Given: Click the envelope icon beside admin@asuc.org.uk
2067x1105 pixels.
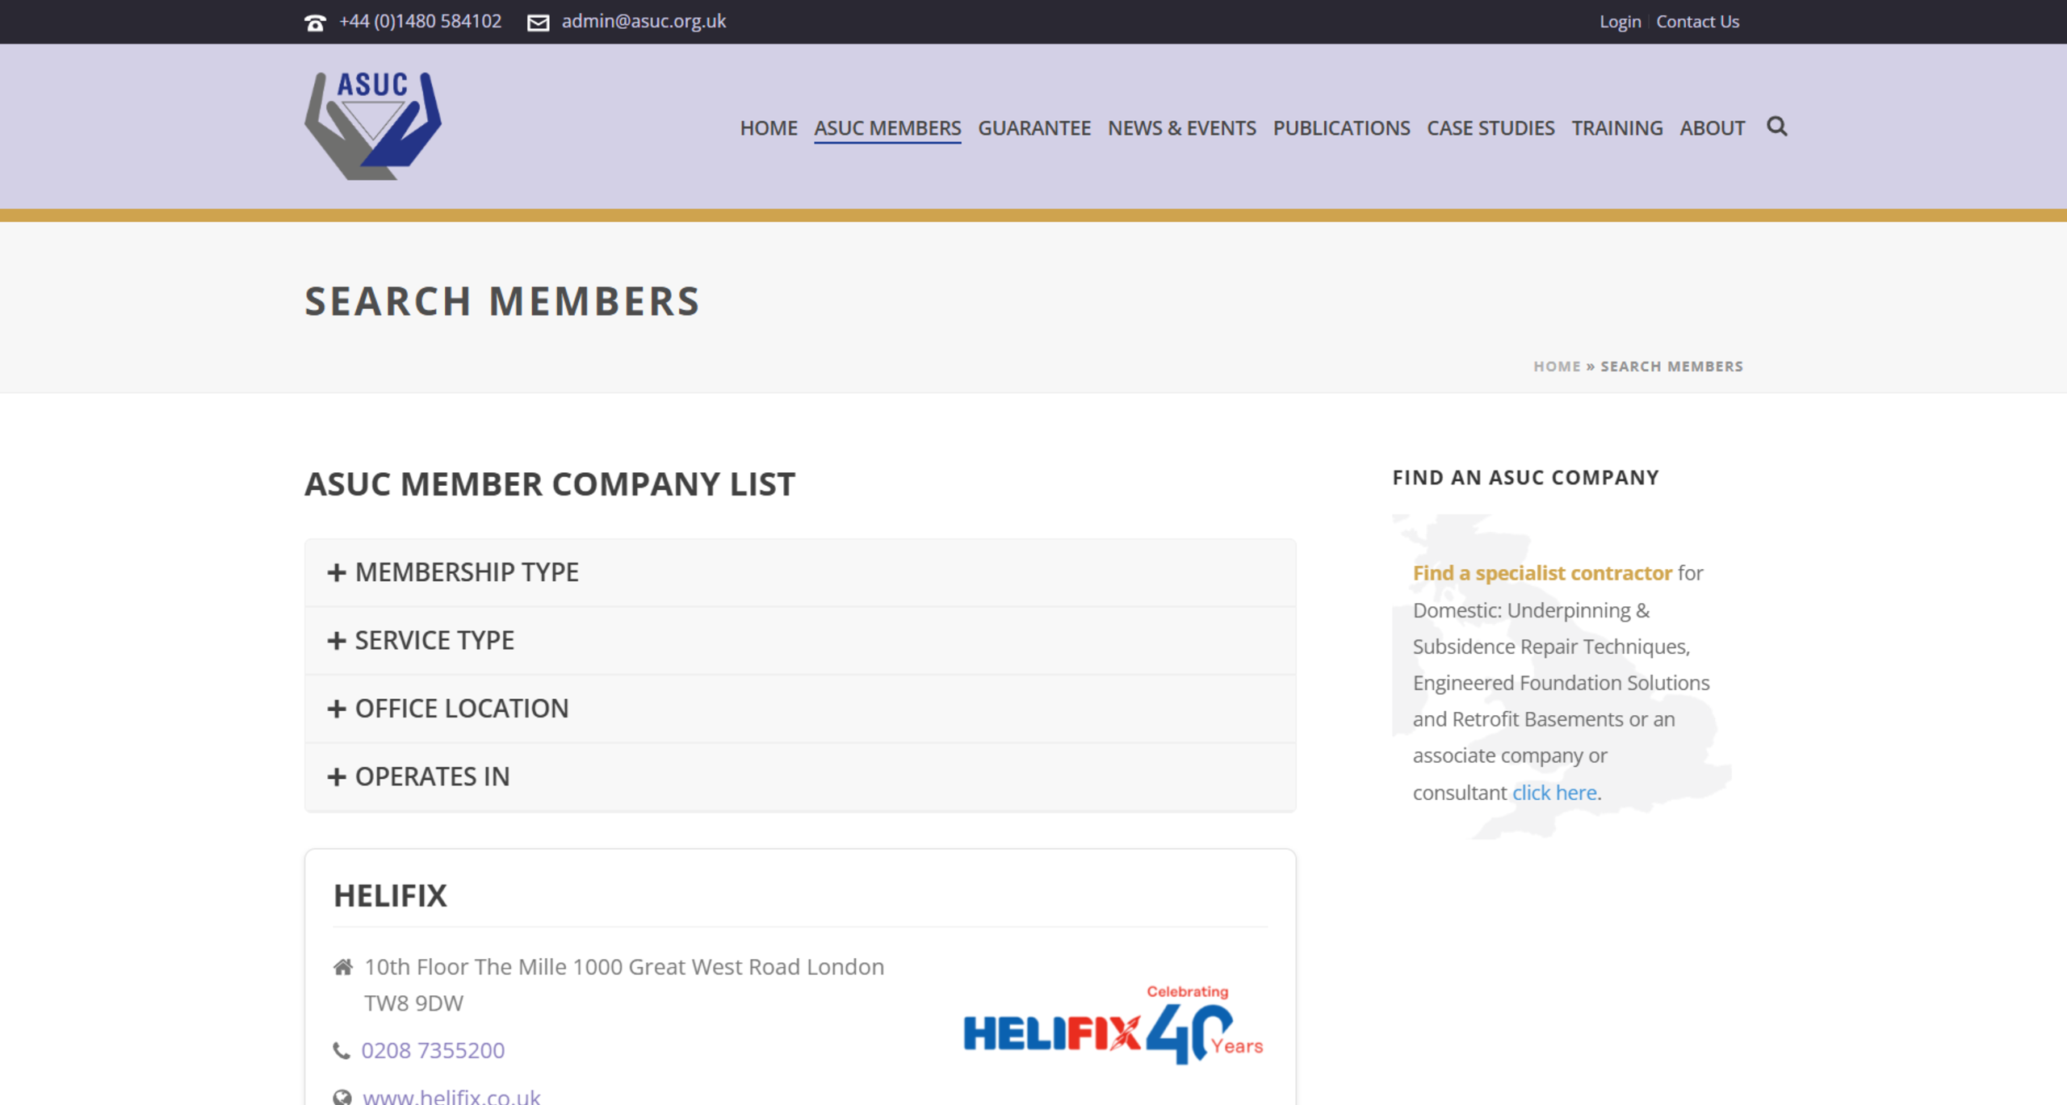Looking at the screenshot, I should pyautogui.click(x=537, y=22).
